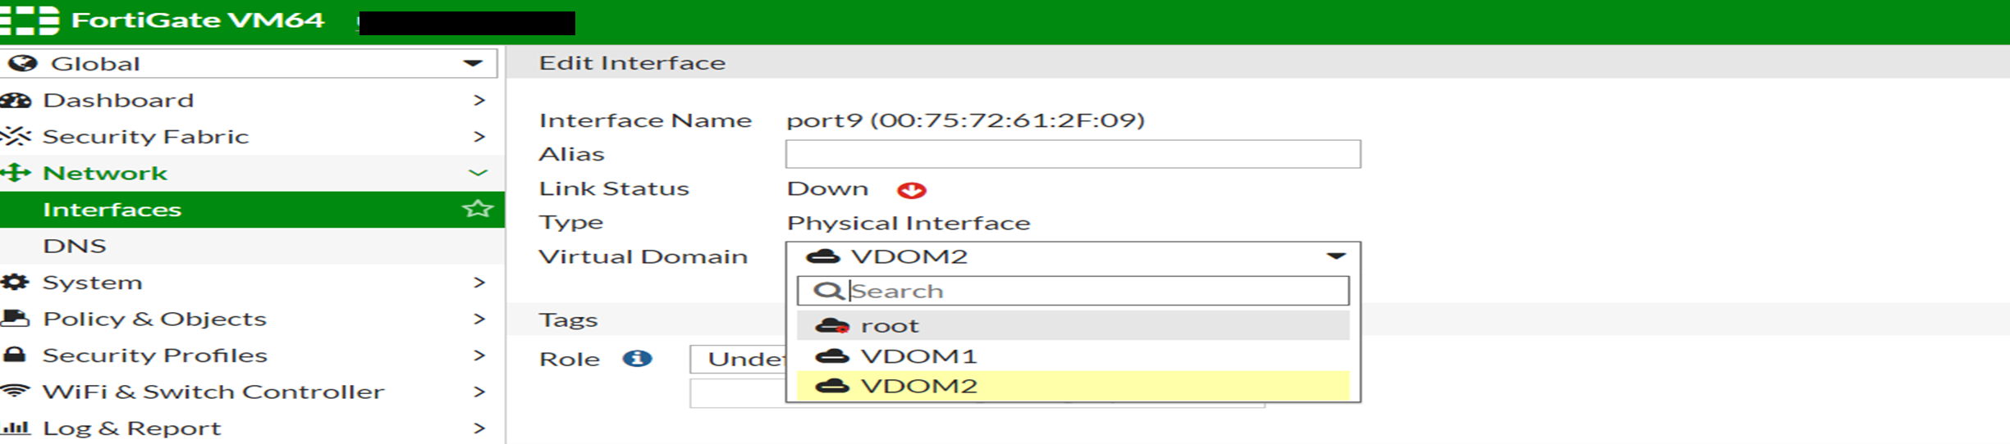Click the FortiGate logo icon

(30, 20)
